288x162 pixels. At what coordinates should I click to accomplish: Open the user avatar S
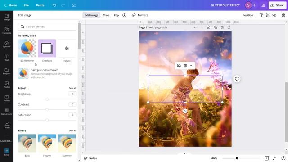pyautogui.click(x=248, y=5)
